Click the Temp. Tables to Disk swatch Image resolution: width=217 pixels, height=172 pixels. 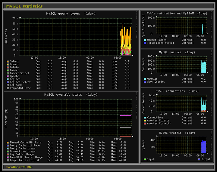(x=8, y=160)
